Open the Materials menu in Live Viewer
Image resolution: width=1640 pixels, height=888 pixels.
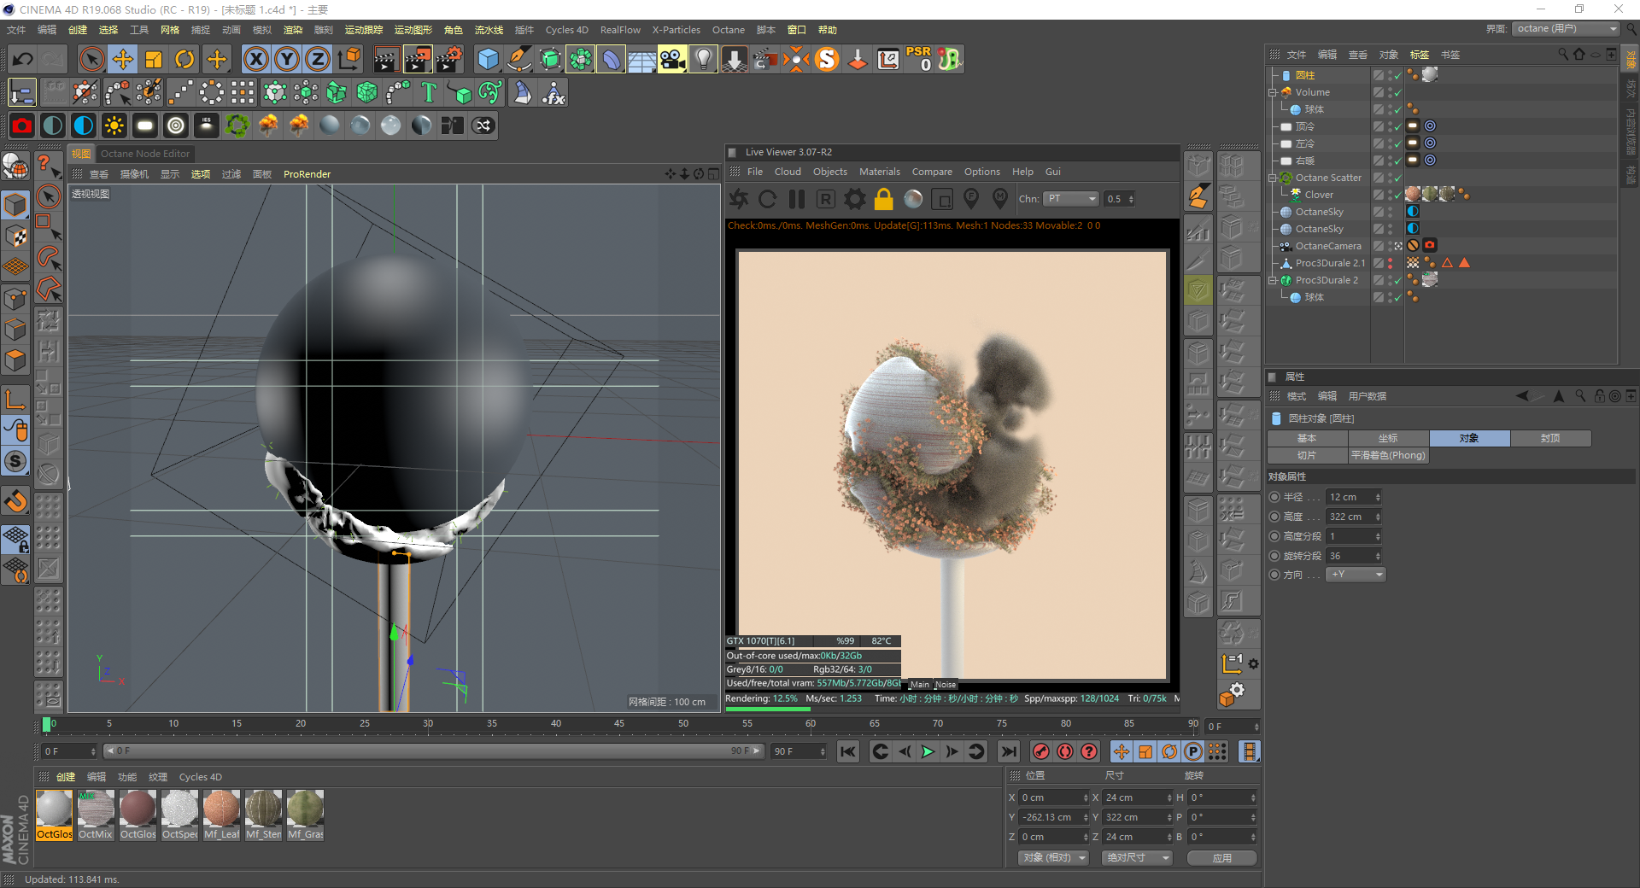click(879, 172)
